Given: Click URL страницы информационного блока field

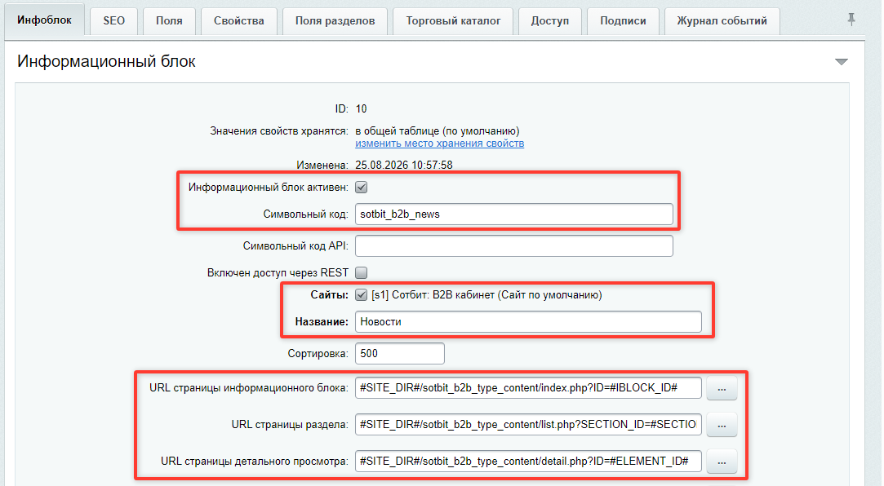Looking at the screenshot, I should 528,388.
